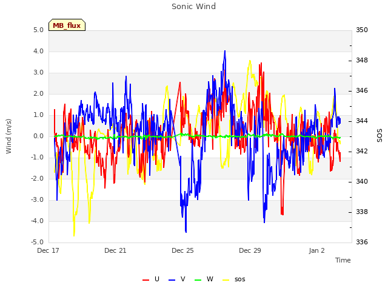Click the 4.0 left axis value

(39, 51)
